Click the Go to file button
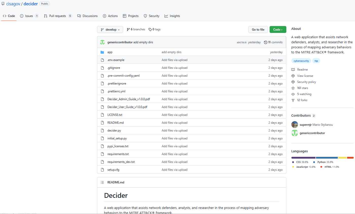The width and height of the screenshot is (355, 214). 258,29
